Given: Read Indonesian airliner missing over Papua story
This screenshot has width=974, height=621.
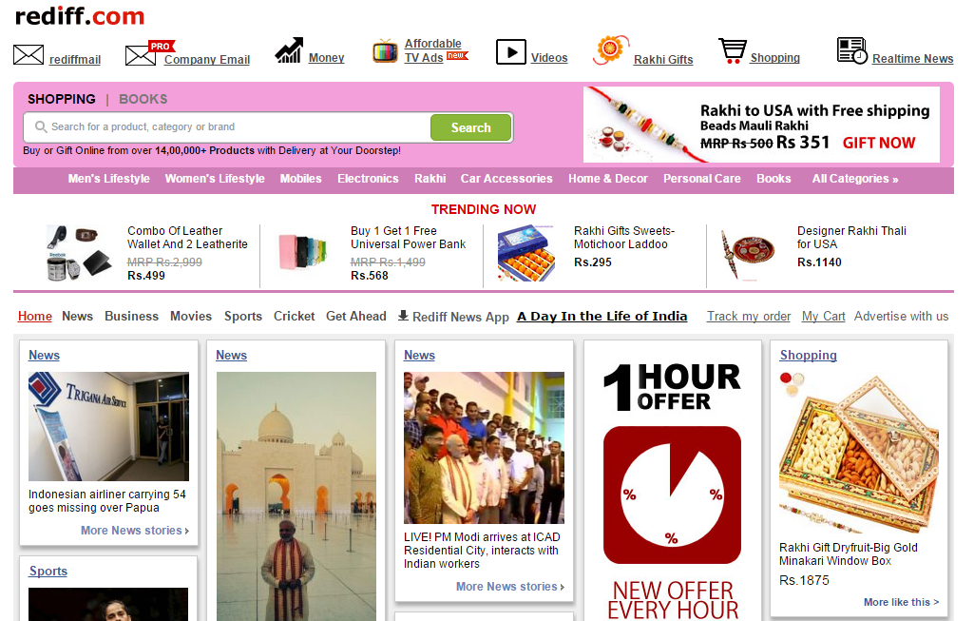Looking at the screenshot, I should point(106,501).
